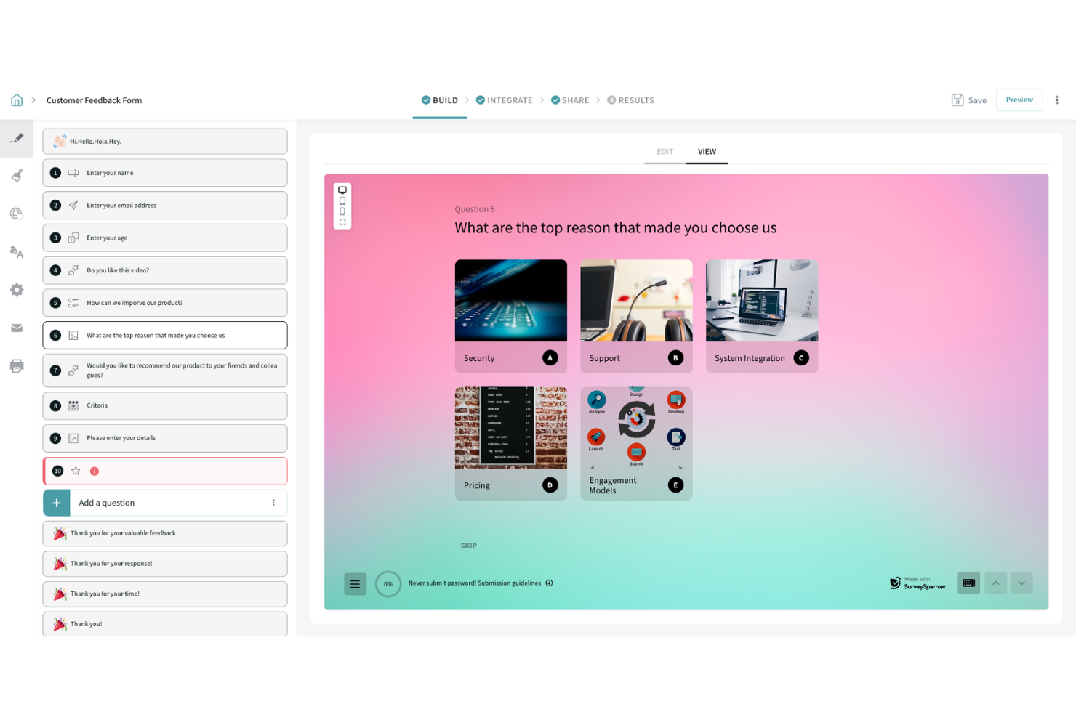1076x717 pixels.
Task: Click the globe localization icon in sidebar
Action: [16, 214]
